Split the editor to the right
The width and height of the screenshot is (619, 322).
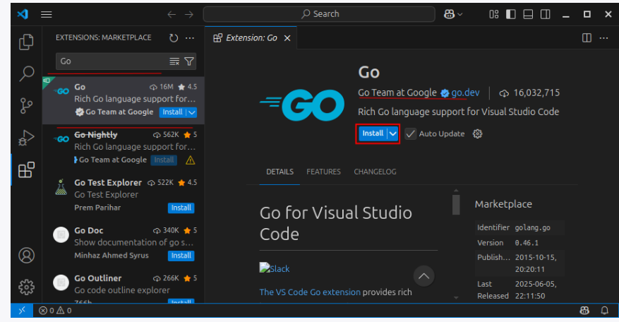(x=587, y=38)
